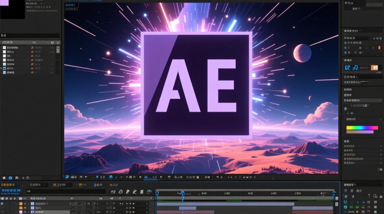Click the blue folder item in project list
The image size is (384, 214).
[x=4, y=68]
